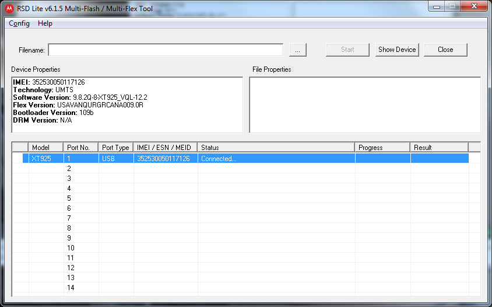Click the Start button
The height and width of the screenshot is (307, 492).
click(347, 50)
